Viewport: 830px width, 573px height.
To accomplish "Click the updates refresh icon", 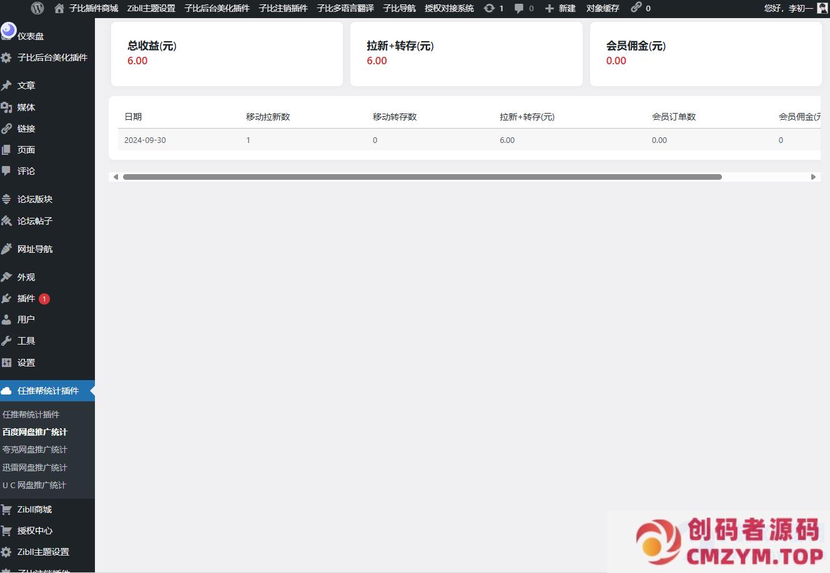I will pos(490,8).
